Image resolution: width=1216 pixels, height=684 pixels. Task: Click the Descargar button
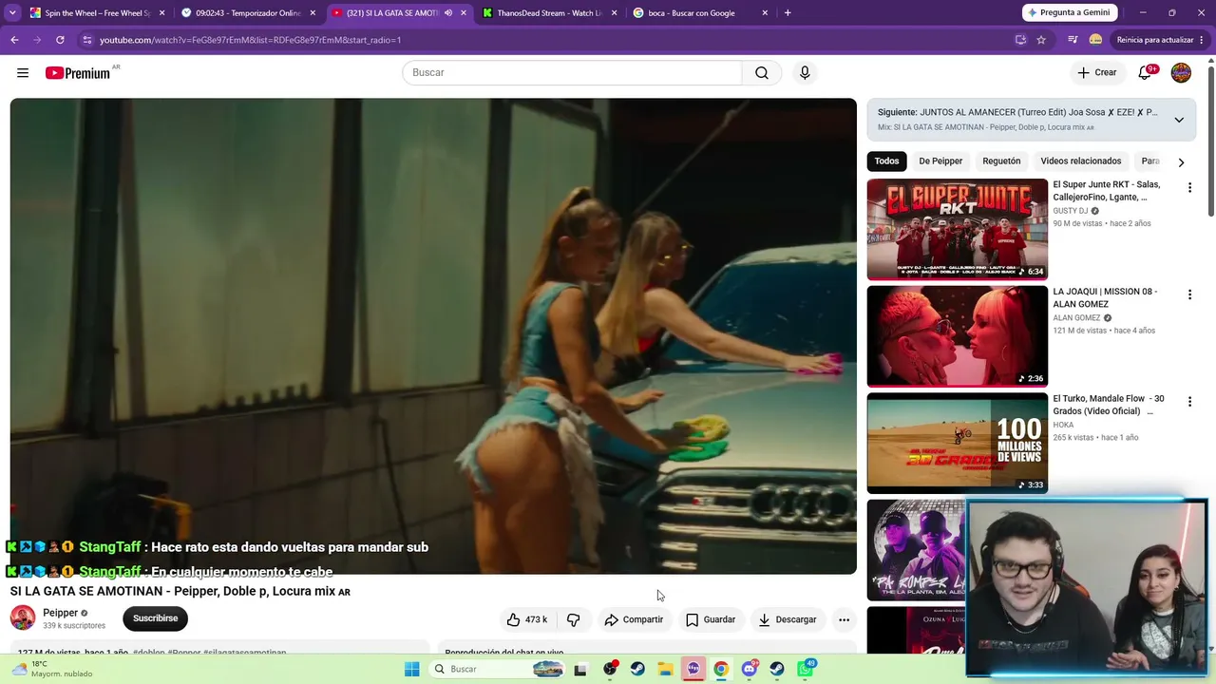[x=788, y=619]
